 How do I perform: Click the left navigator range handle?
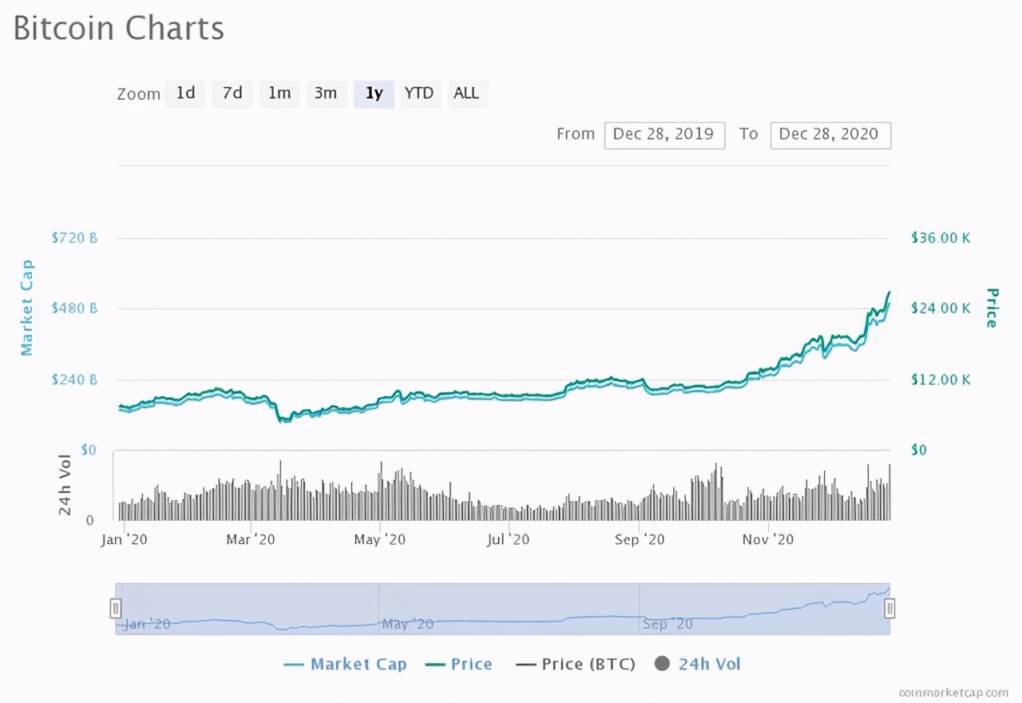tap(116, 609)
